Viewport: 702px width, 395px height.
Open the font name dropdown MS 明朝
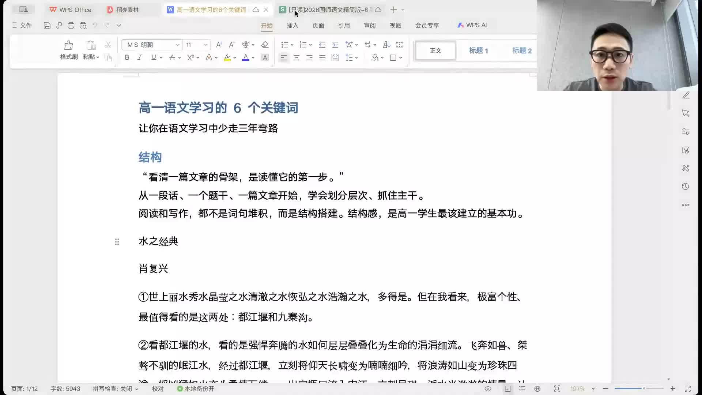tap(177, 45)
